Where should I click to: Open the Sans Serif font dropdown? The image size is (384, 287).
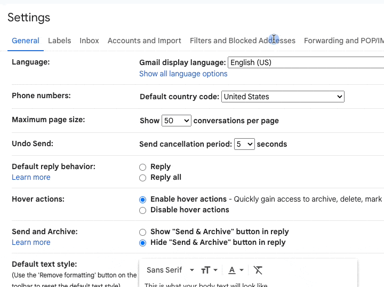click(x=170, y=270)
